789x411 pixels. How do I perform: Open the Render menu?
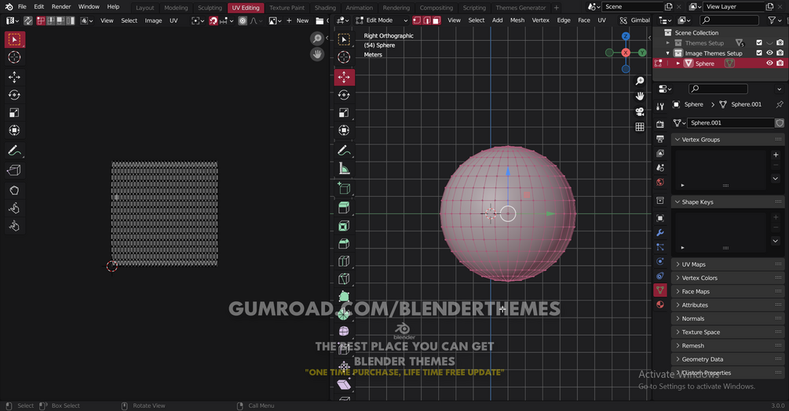(61, 6)
